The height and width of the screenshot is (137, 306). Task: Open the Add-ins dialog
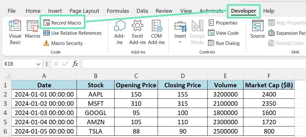119,32
